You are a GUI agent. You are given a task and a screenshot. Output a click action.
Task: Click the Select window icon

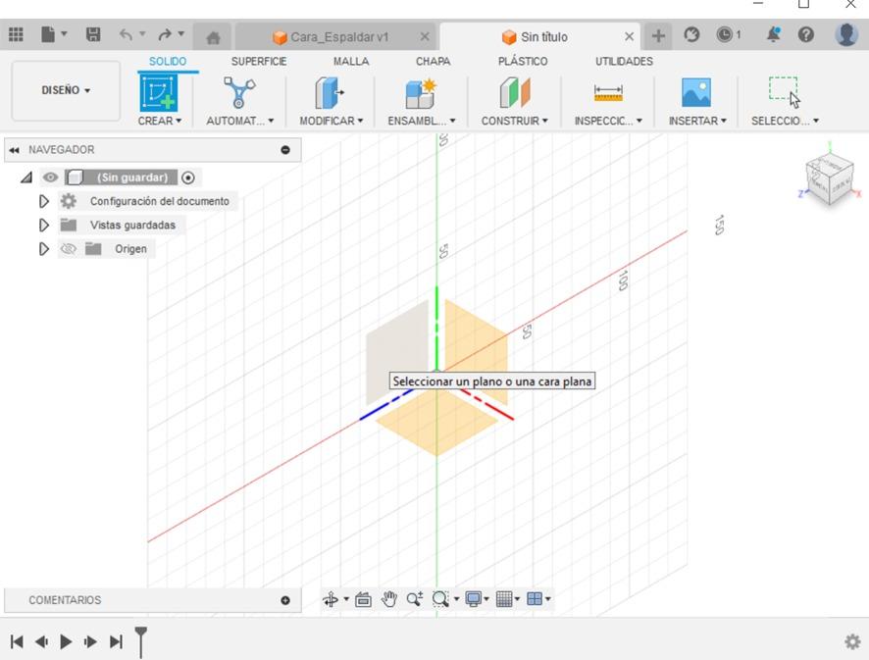(785, 92)
